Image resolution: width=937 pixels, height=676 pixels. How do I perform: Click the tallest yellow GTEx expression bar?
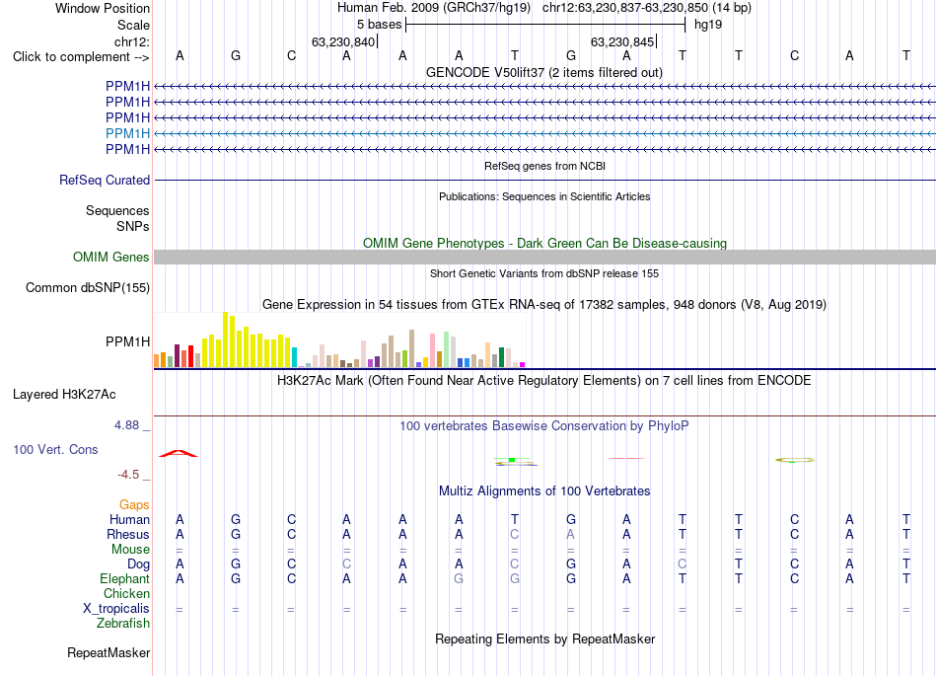point(225,339)
